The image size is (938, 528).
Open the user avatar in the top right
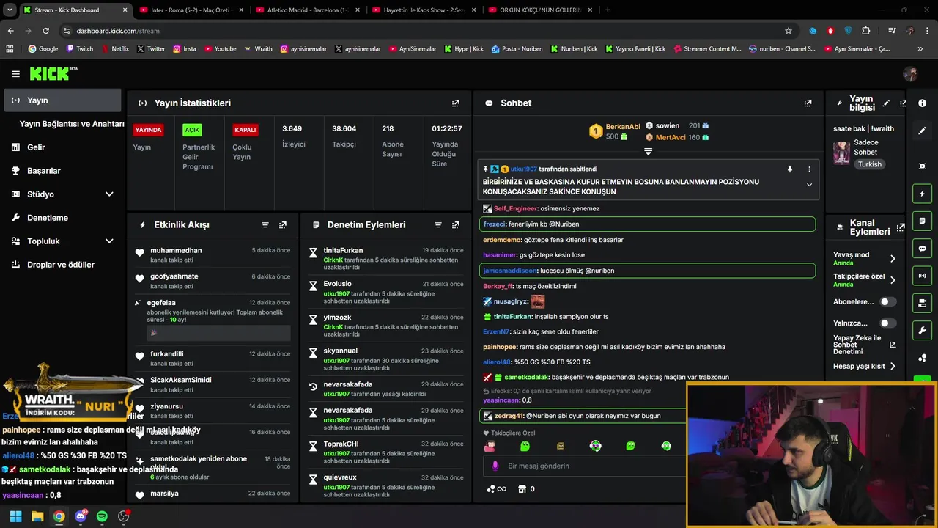[x=910, y=74]
